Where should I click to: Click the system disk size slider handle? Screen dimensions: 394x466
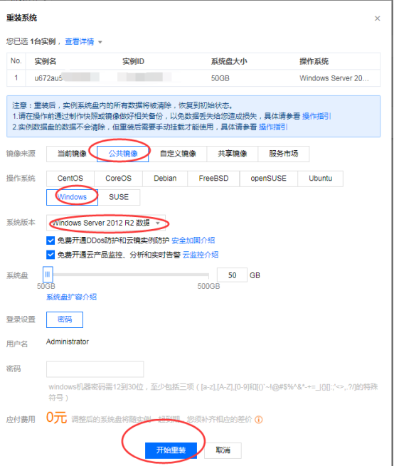click(x=48, y=275)
